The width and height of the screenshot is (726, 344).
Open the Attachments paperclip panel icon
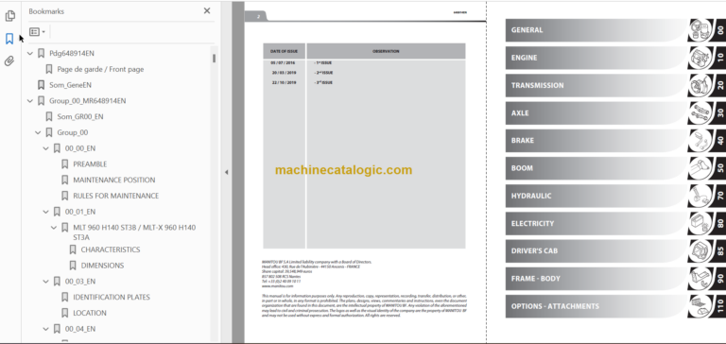(9, 61)
